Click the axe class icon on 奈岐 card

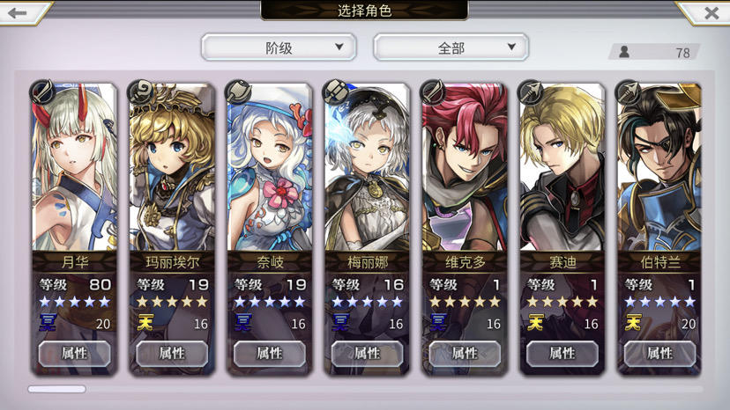coord(238,92)
